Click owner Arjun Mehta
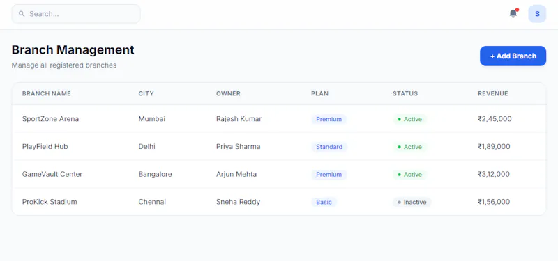Image resolution: width=558 pixels, height=261 pixels. pos(236,175)
